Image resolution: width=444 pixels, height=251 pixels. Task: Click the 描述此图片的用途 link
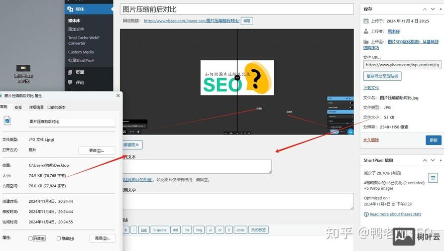click(138, 179)
